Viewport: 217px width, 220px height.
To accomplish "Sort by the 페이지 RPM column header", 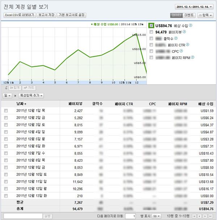I will pyautogui.click(x=178, y=104).
